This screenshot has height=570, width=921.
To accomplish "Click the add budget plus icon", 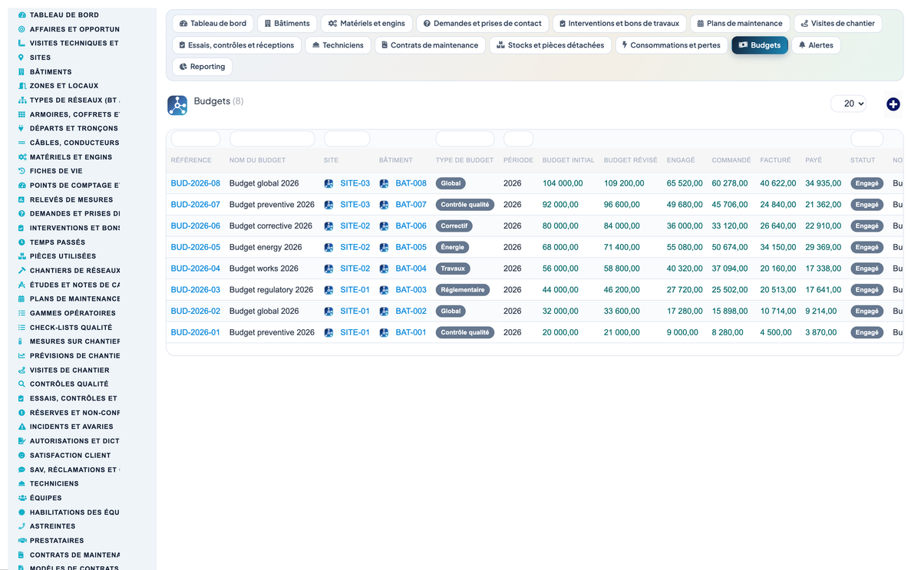I will (893, 104).
